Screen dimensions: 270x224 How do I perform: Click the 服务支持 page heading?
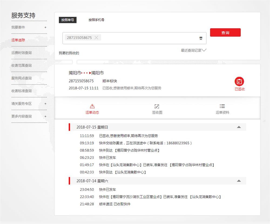[x=23, y=15]
